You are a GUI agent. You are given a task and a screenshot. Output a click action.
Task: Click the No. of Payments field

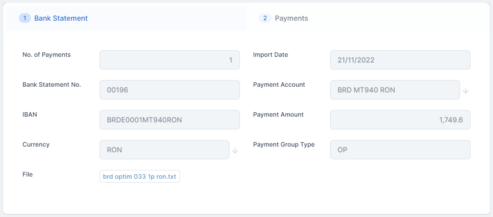point(169,60)
